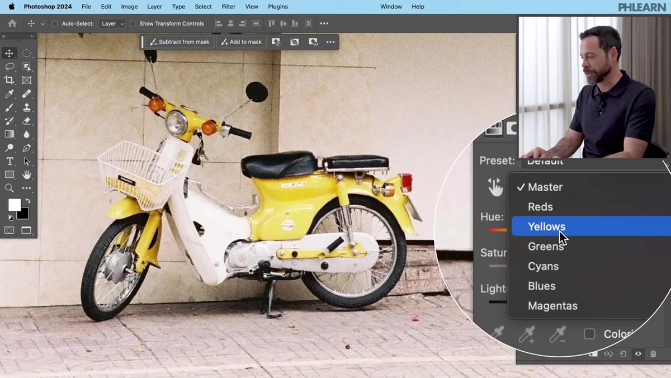
Task: Align bottom edges in the options bar
Action: click(296, 23)
